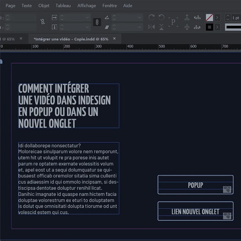Click the shear angle icon
241x241 pixels.
(107, 27)
